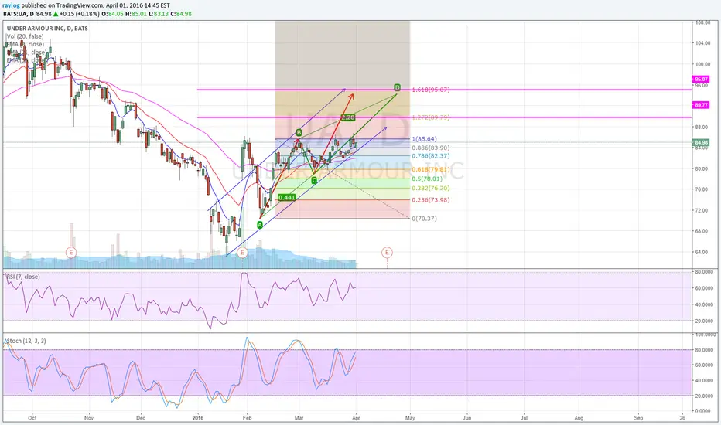Select the 1(85.64) Fibonacci level label
The height and width of the screenshot is (425, 721).
point(425,139)
